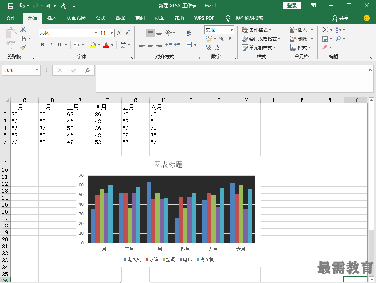
Task: Click the vertical scrollbar down arrow
Action: [371, 279]
